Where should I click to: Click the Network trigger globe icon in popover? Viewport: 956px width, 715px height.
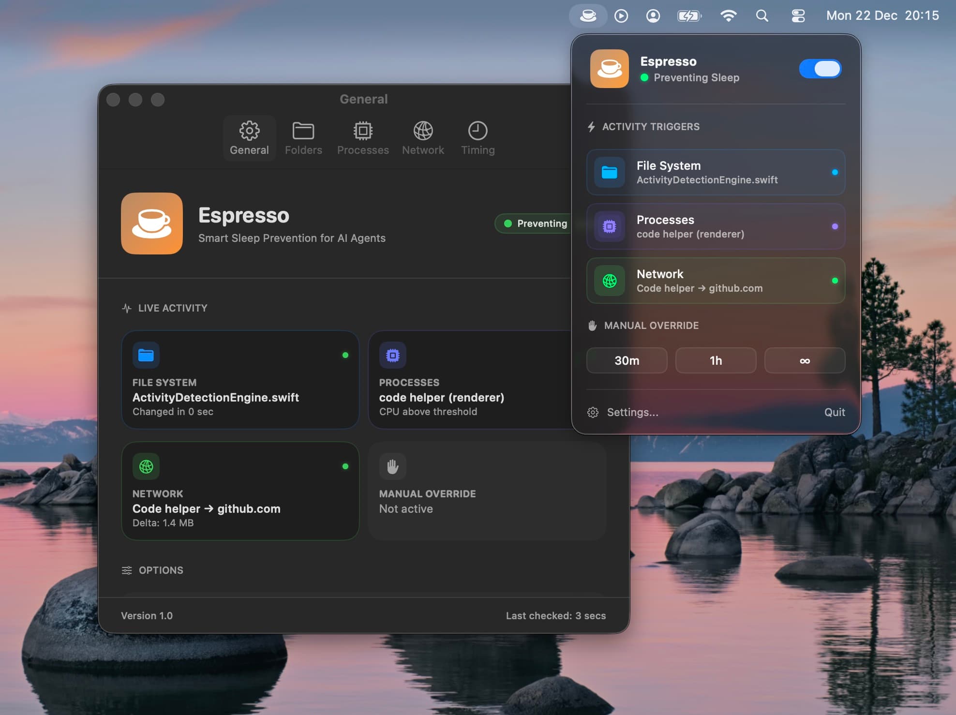click(610, 281)
